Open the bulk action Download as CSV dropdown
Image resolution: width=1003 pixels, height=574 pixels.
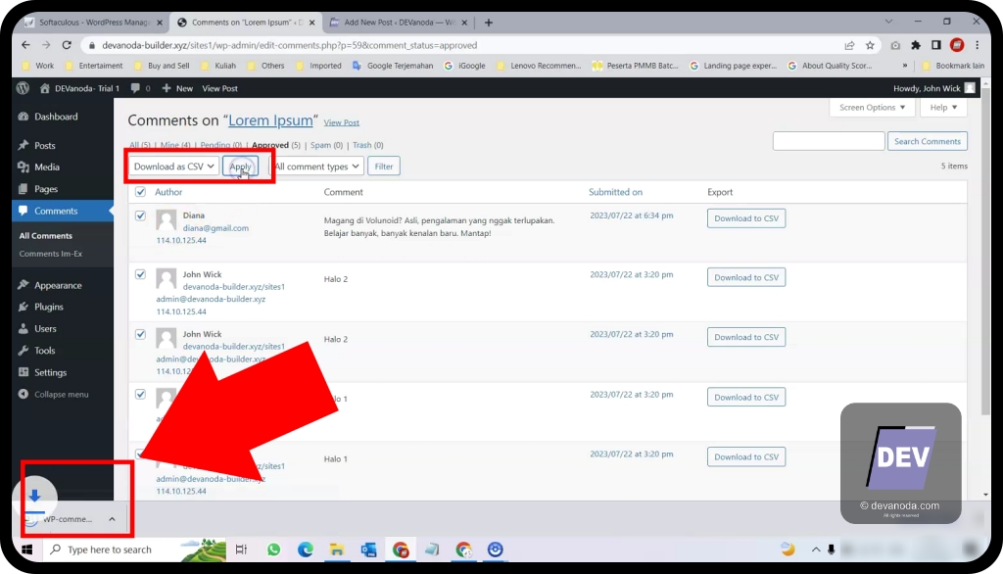pos(173,167)
